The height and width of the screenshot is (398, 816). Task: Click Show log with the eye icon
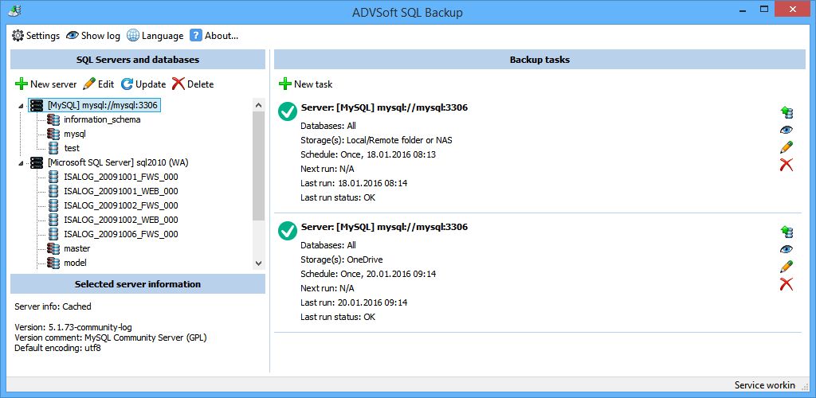tap(93, 36)
